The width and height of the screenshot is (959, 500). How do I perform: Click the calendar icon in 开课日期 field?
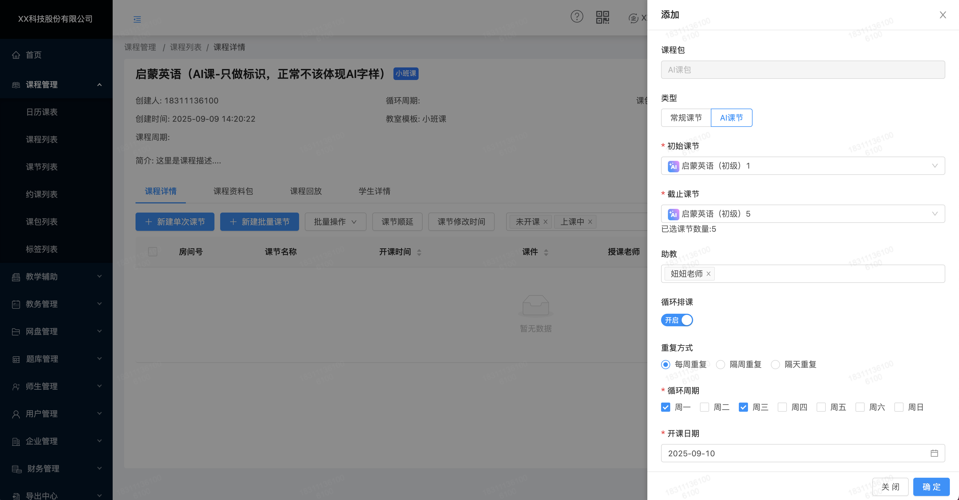tap(934, 453)
